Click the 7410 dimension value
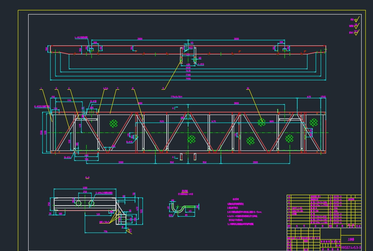 (x=188, y=71)
